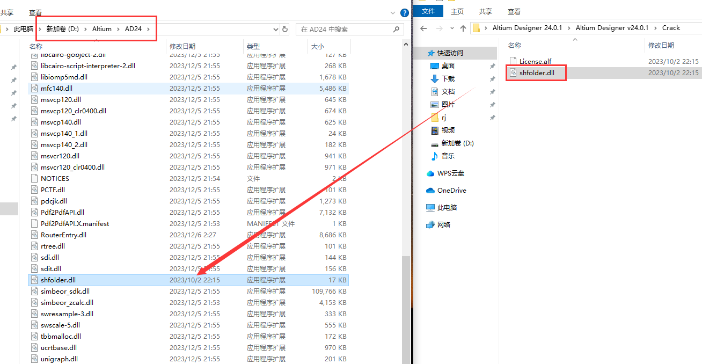702x364 pixels.
Task: Select the file named tbbmalloc.dll
Action: (61, 336)
